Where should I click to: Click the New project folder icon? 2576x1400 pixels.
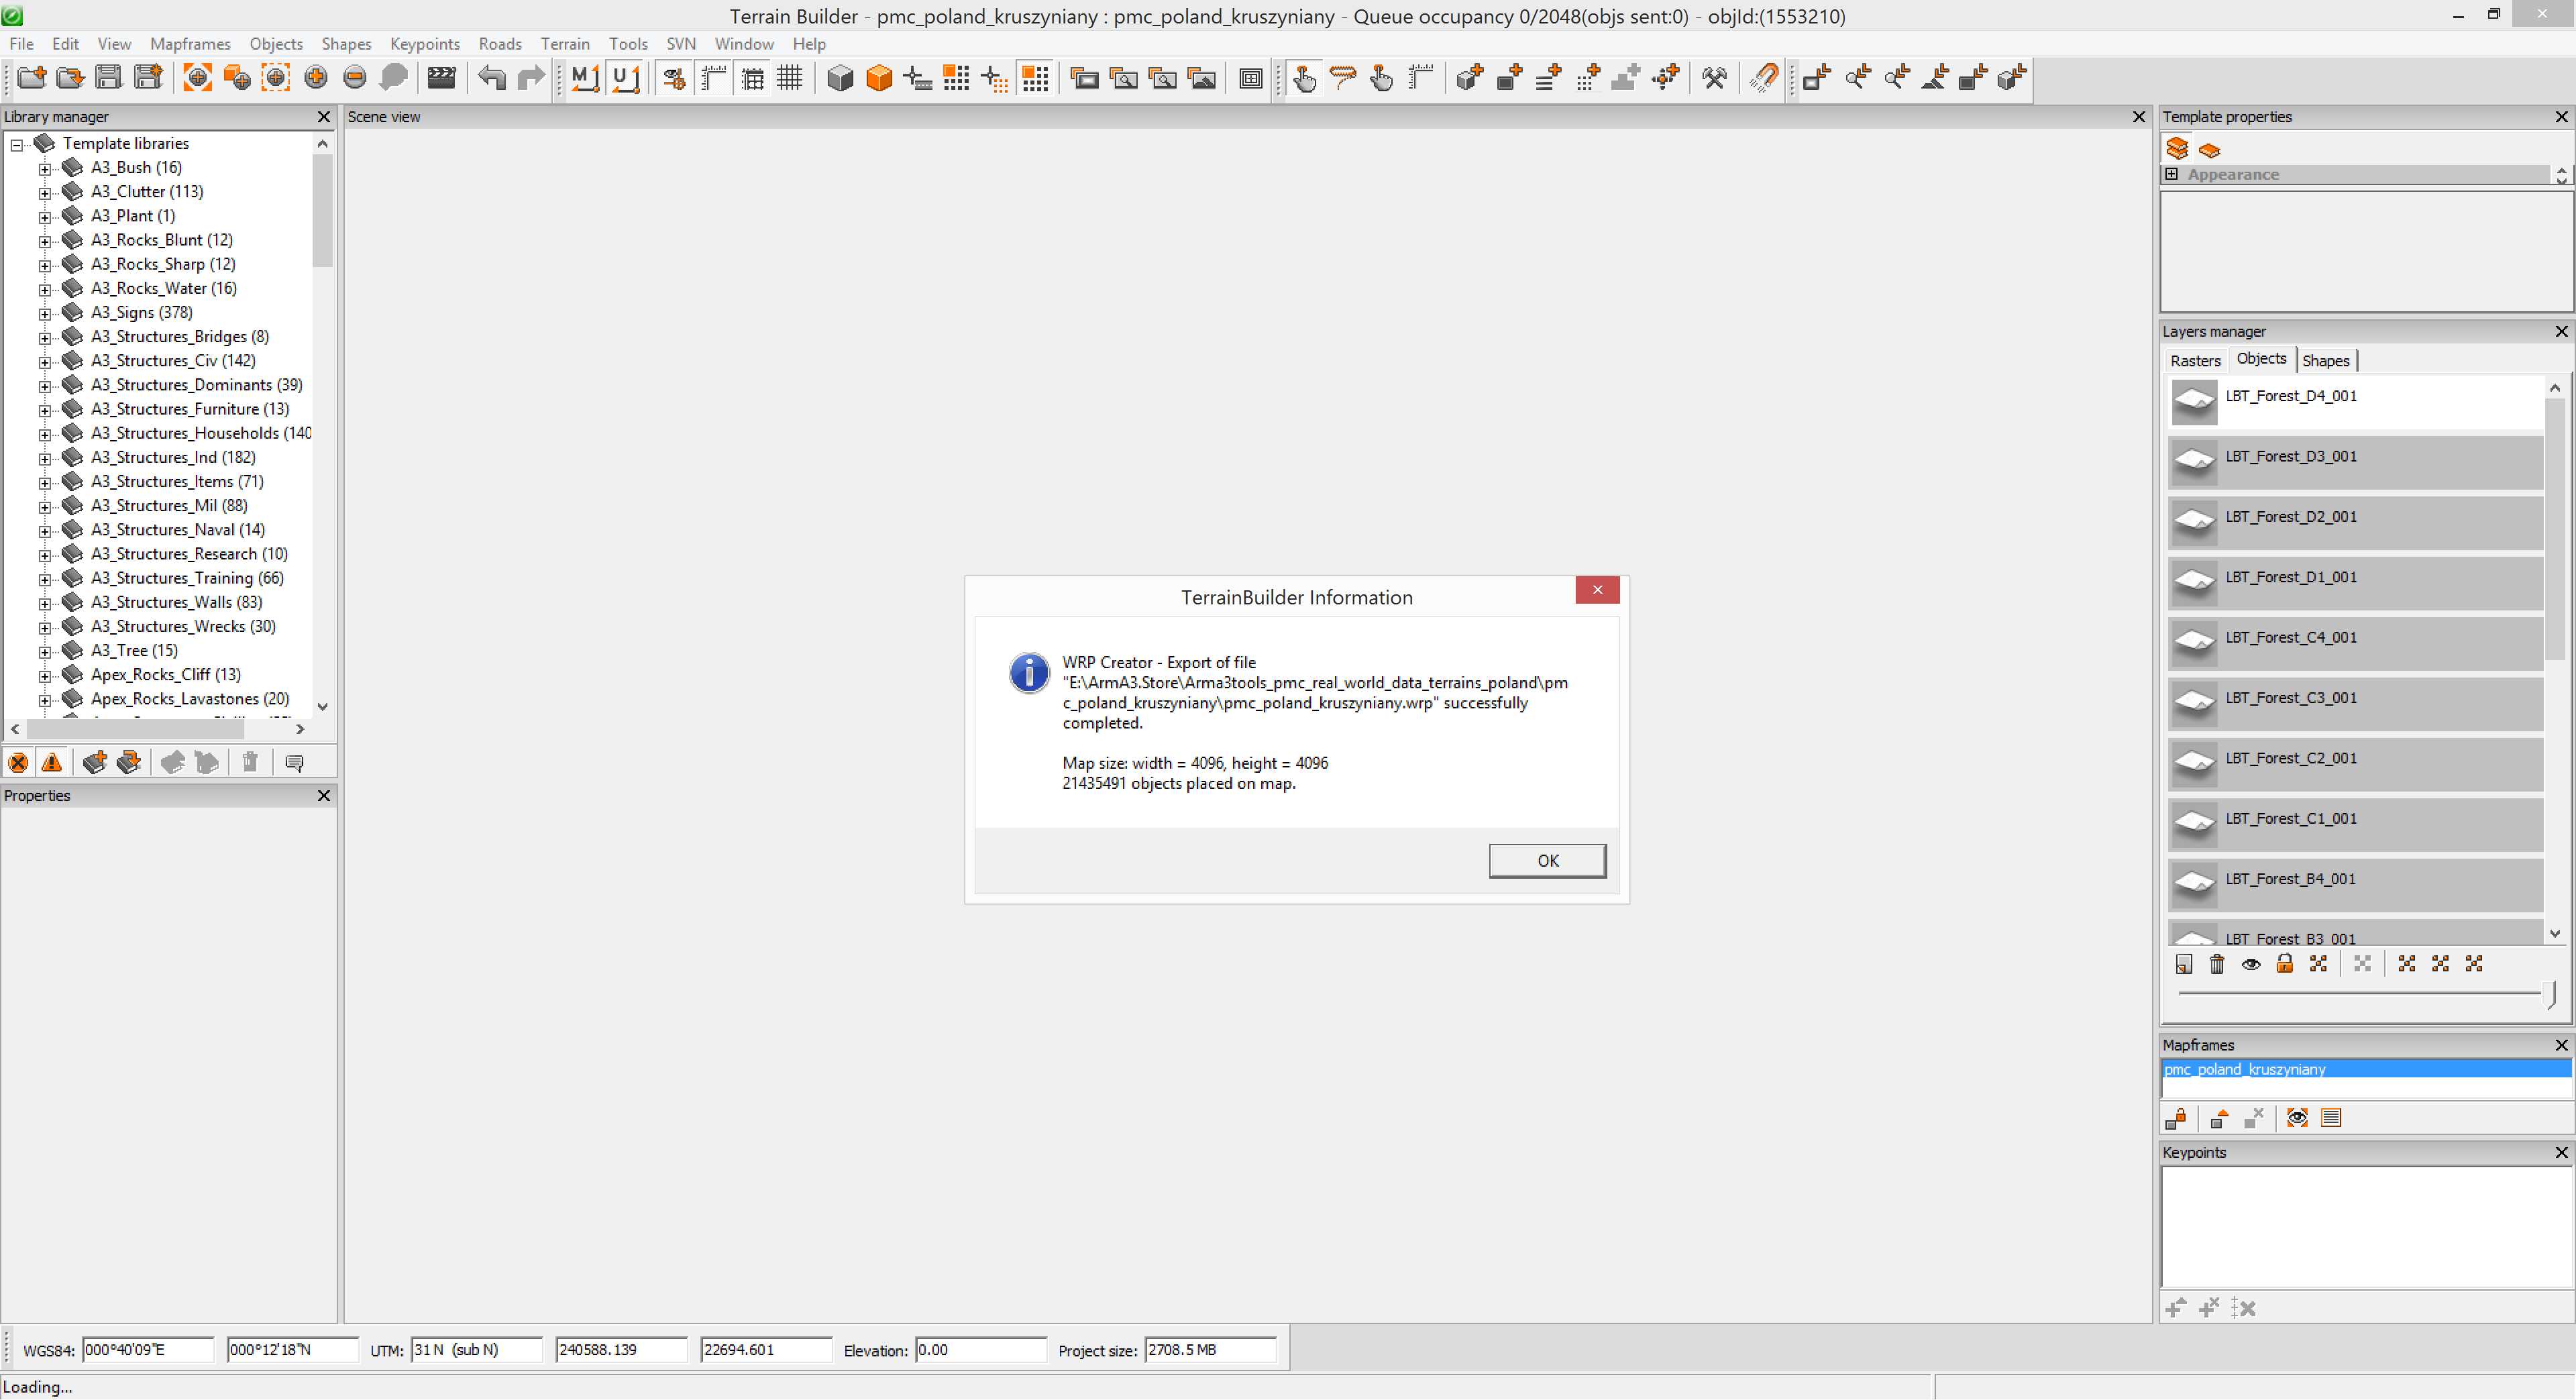tap(32, 78)
